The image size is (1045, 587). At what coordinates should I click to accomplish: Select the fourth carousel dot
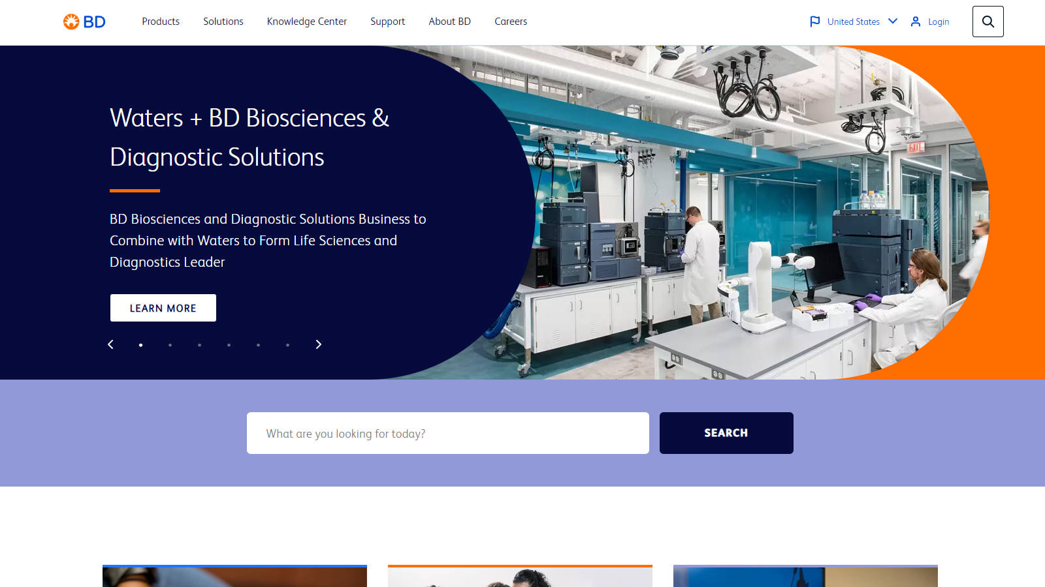coord(229,345)
